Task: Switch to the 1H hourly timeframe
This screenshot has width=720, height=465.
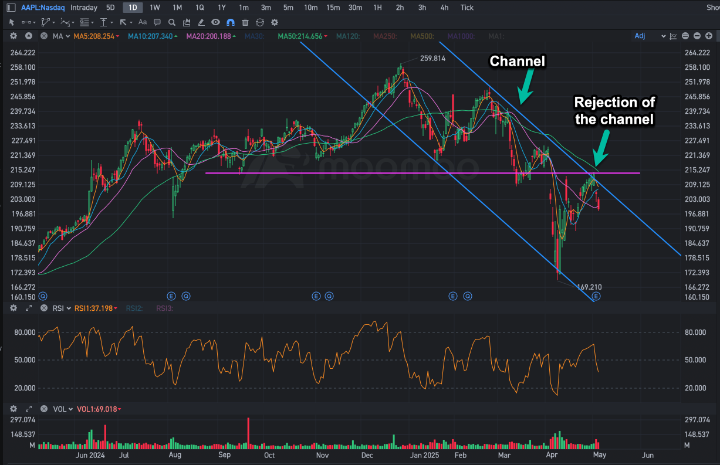Action: (x=377, y=8)
